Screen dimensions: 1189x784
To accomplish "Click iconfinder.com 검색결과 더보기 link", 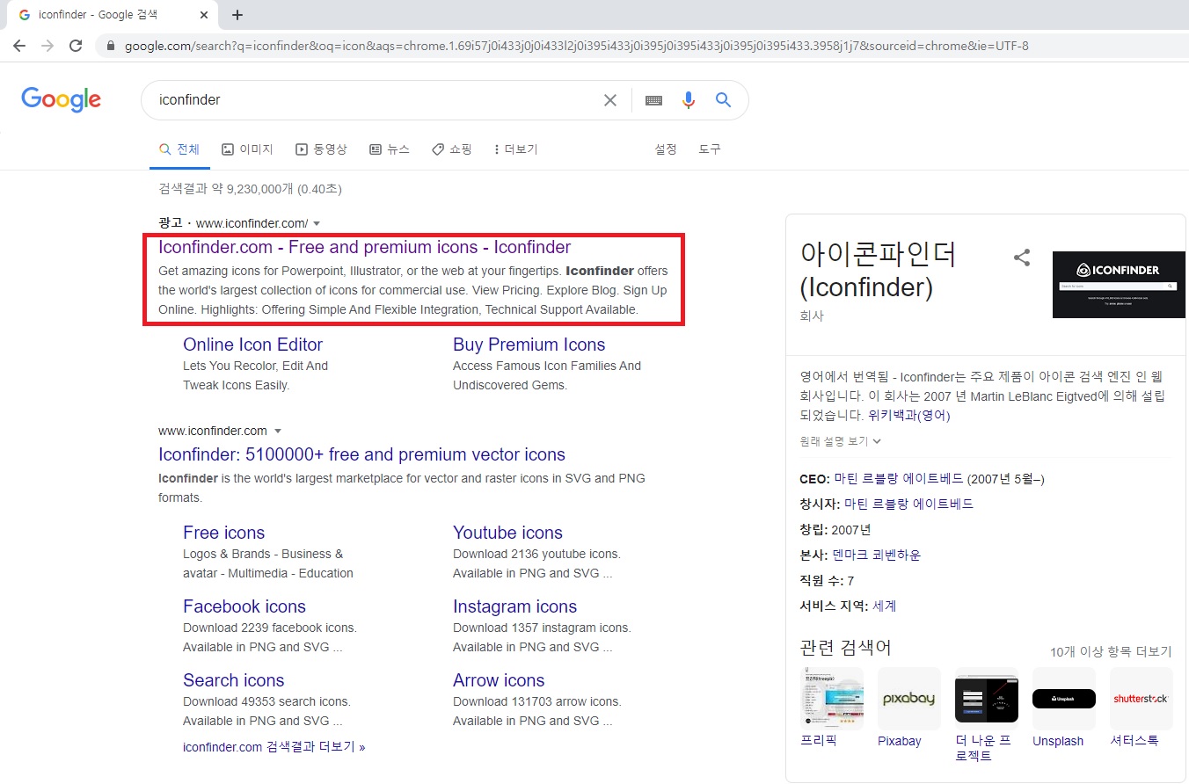I will (274, 747).
